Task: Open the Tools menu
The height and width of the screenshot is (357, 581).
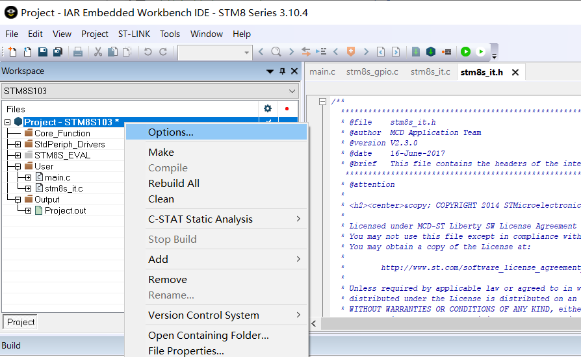Action: click(170, 34)
